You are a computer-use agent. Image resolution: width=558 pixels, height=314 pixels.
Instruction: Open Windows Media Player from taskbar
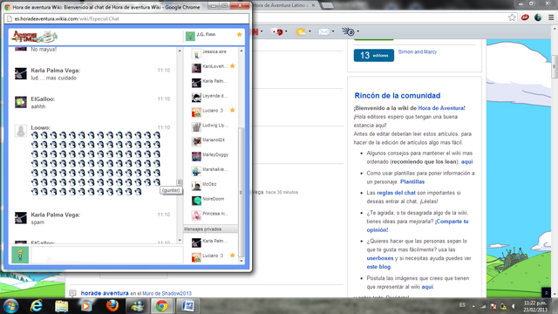tap(86, 306)
